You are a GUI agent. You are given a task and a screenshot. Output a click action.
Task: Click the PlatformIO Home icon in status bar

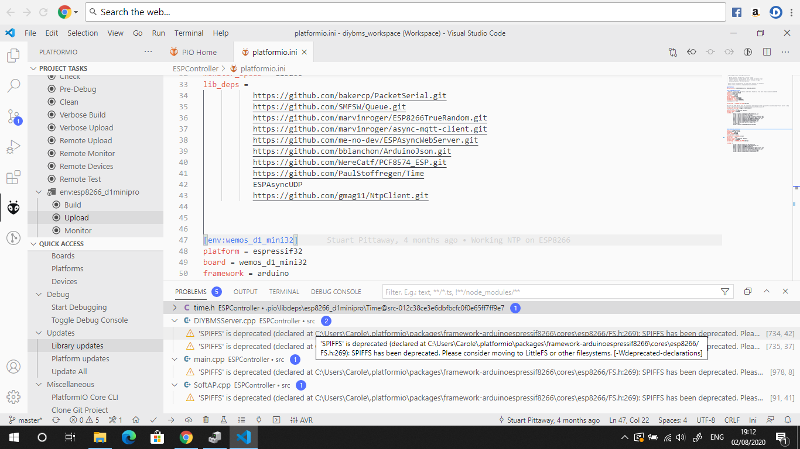(135, 420)
